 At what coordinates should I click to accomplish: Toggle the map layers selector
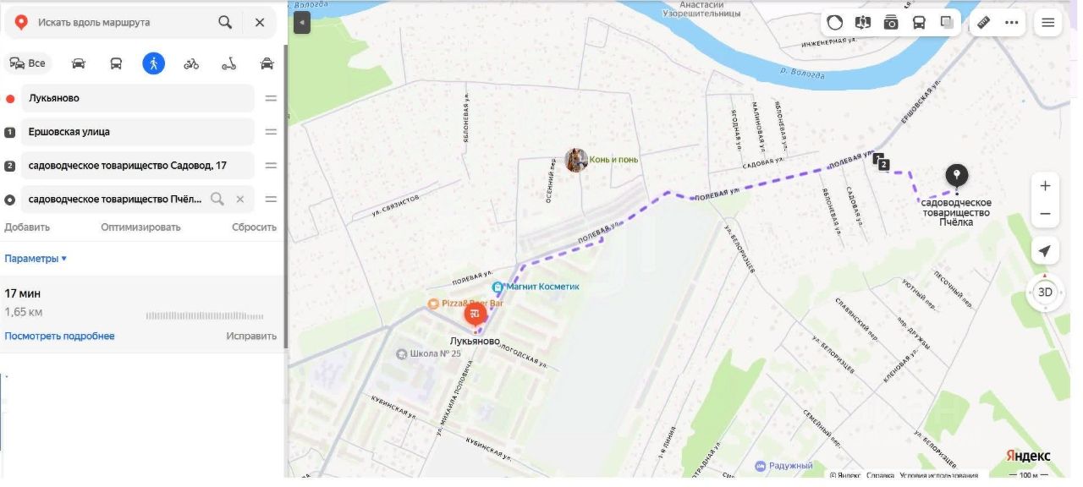coord(947,23)
